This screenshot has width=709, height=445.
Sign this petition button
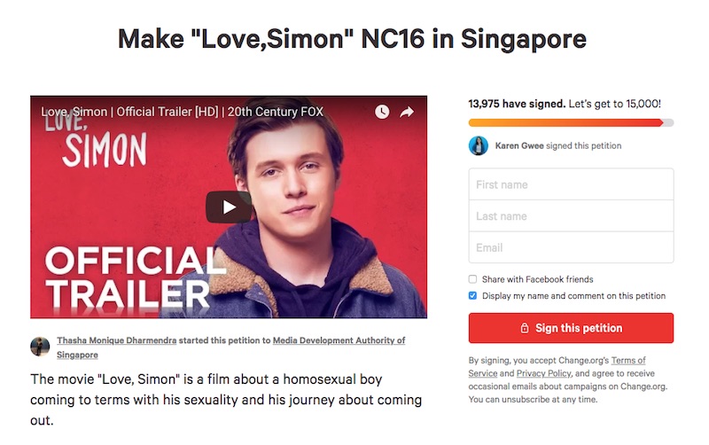(571, 328)
